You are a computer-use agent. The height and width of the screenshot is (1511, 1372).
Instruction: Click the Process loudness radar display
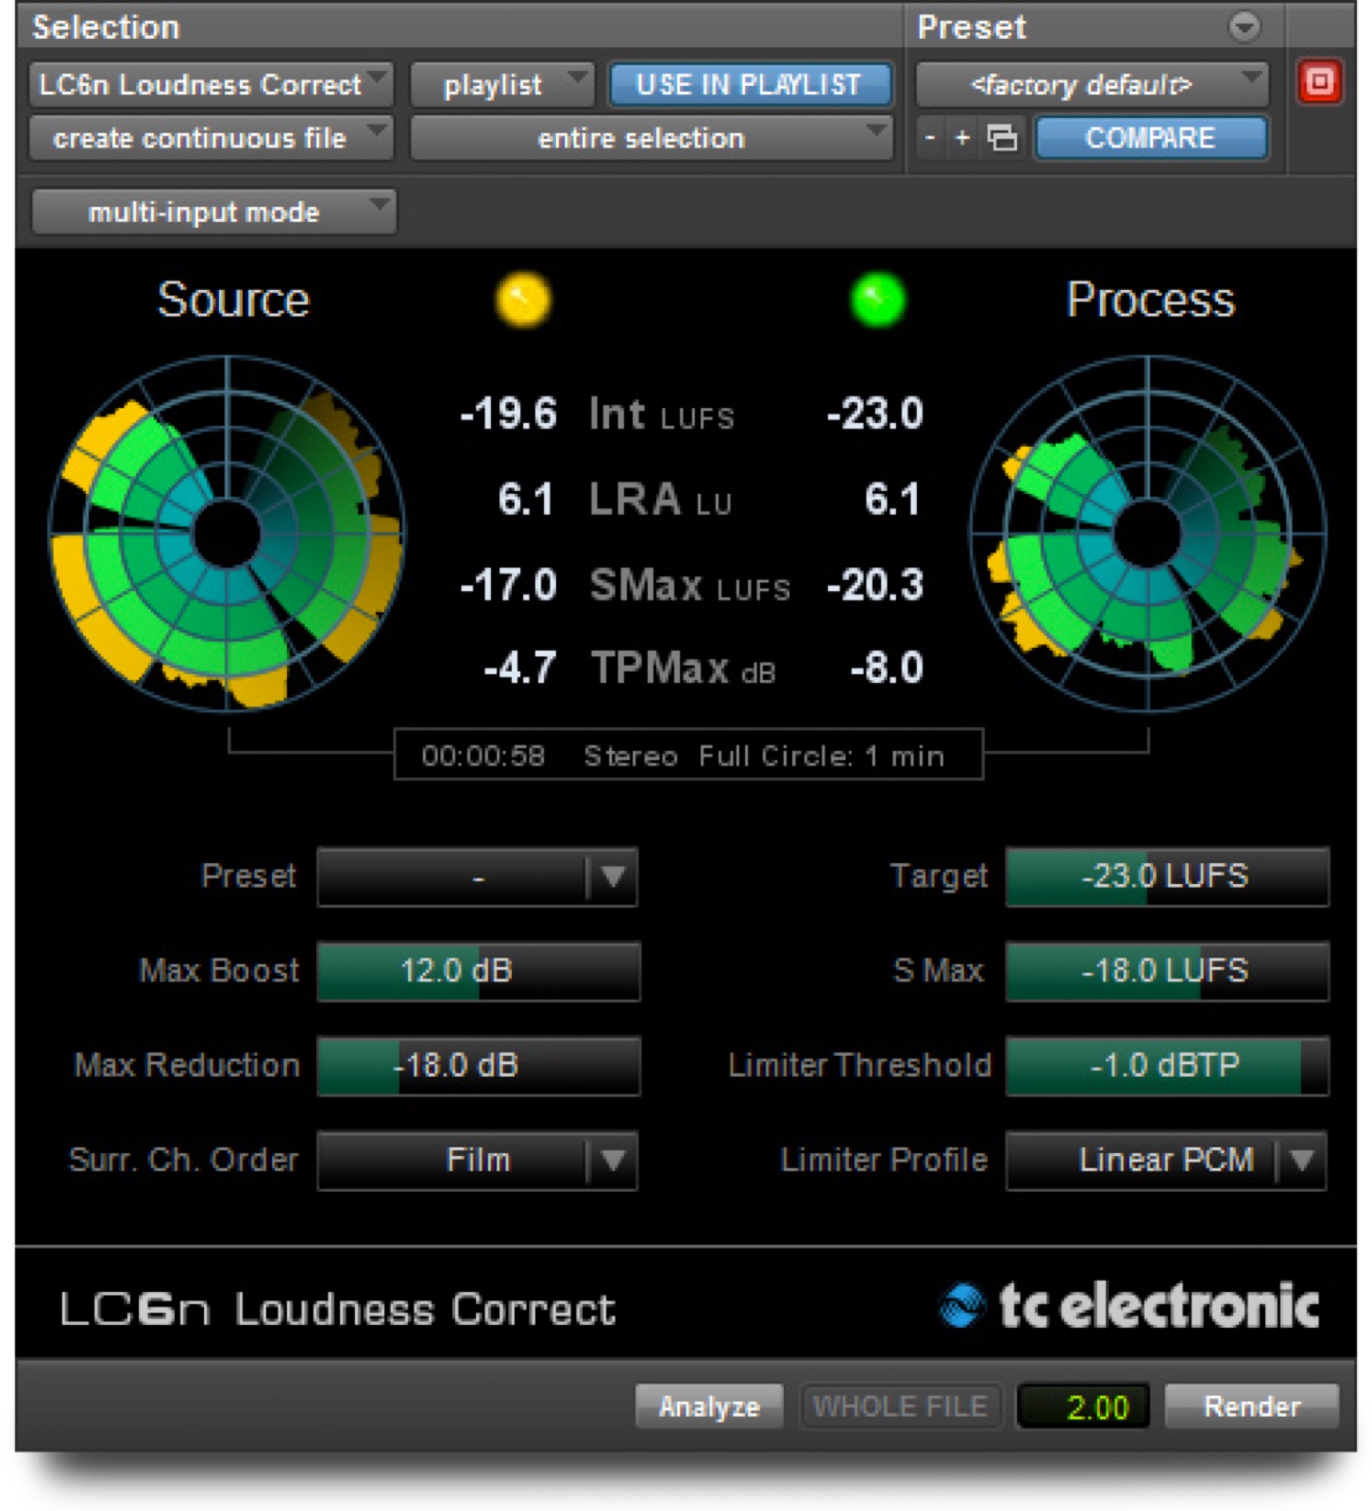(x=1147, y=534)
